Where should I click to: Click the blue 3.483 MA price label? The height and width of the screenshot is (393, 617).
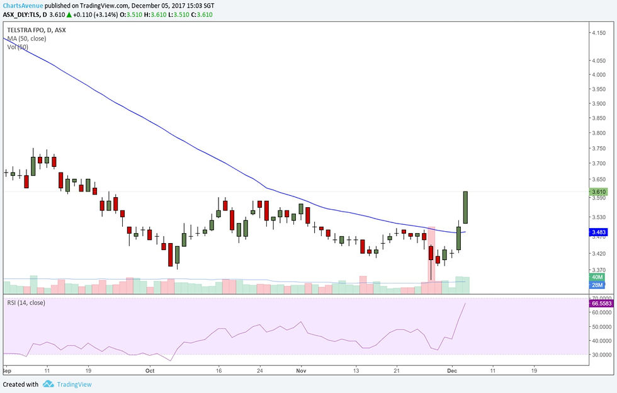click(x=599, y=232)
